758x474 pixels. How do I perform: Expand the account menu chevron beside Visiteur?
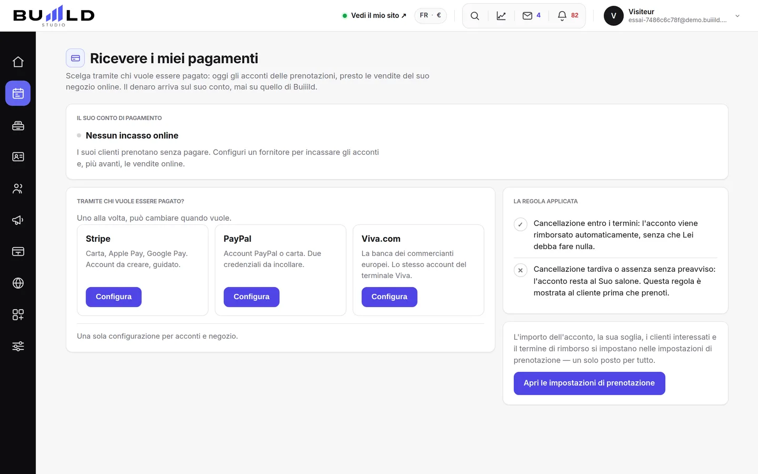click(737, 16)
